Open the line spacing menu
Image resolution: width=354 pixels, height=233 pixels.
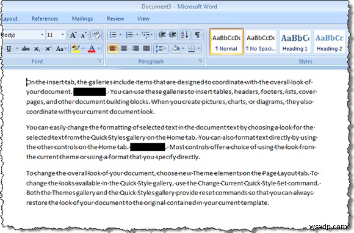coord(161,49)
